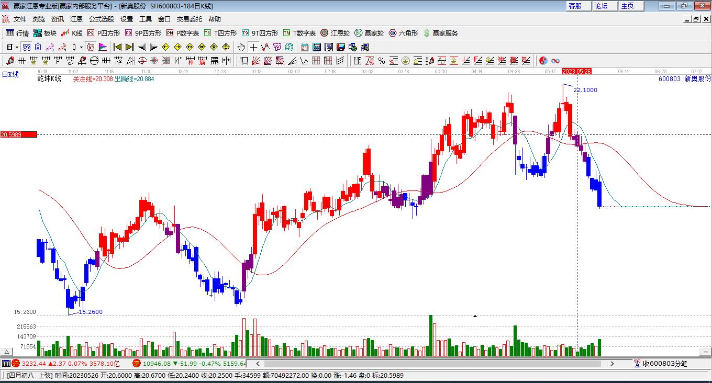Click 收600803分笔 in status bar

(661, 363)
